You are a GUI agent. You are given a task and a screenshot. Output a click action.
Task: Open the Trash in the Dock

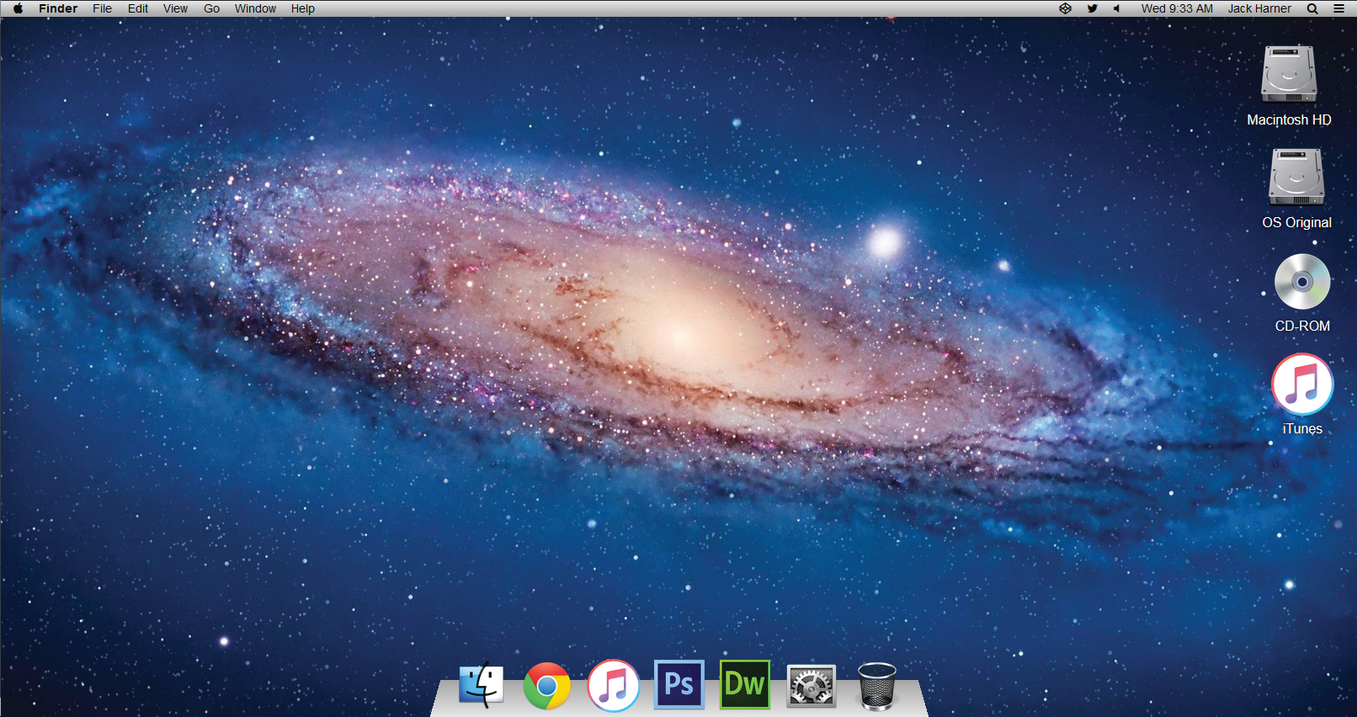[877, 686]
